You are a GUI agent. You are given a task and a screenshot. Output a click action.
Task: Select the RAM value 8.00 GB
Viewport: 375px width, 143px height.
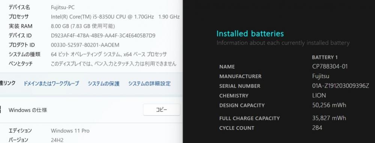60,26
